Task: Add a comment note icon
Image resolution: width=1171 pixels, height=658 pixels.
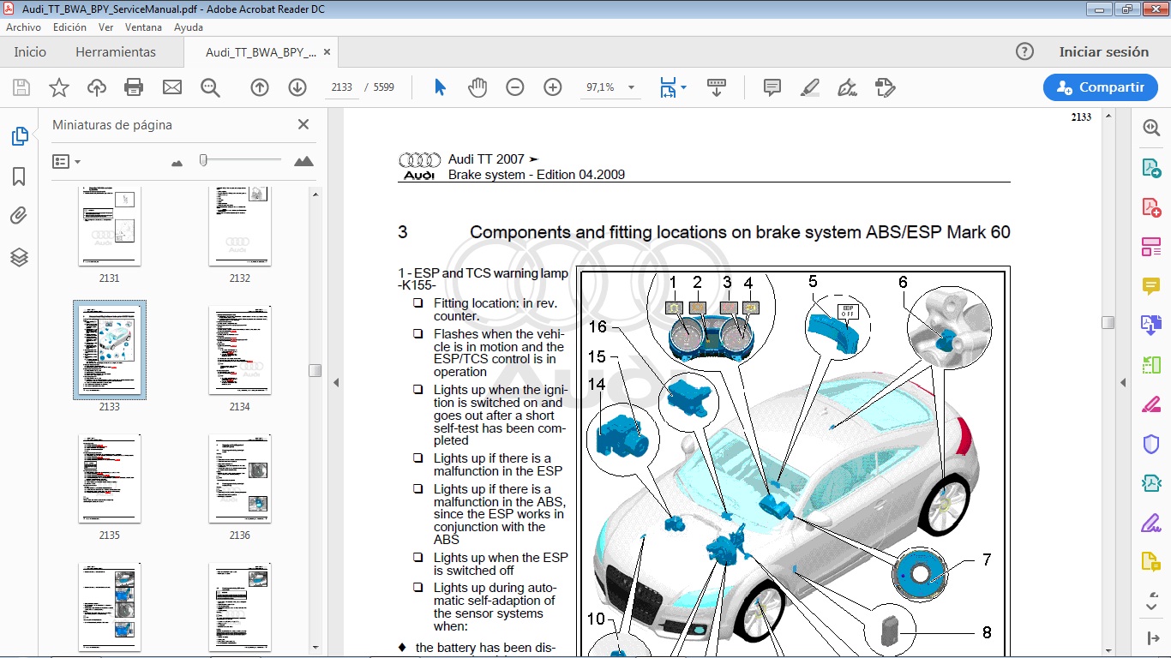Action: coord(772,87)
